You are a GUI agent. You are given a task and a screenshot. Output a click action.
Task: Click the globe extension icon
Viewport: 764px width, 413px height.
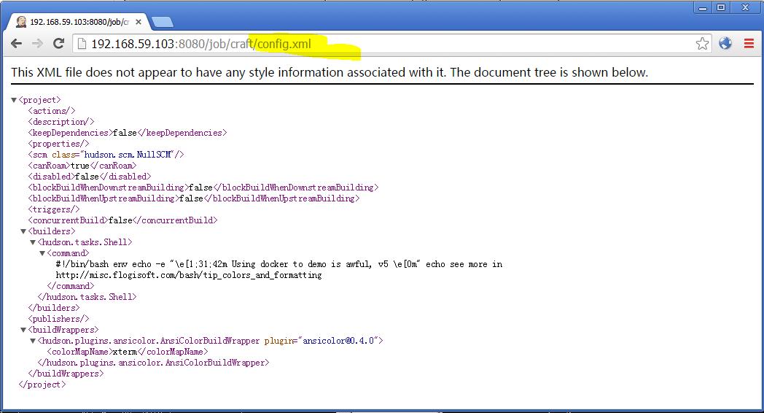[725, 44]
